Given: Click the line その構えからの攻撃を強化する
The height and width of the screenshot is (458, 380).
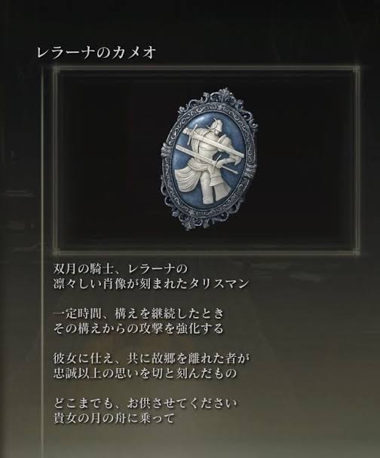Looking at the screenshot, I should pos(139,329).
